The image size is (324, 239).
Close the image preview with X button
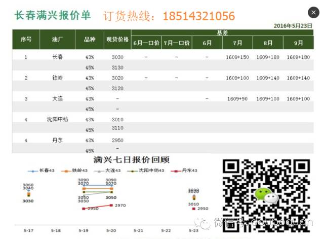pos(313,12)
